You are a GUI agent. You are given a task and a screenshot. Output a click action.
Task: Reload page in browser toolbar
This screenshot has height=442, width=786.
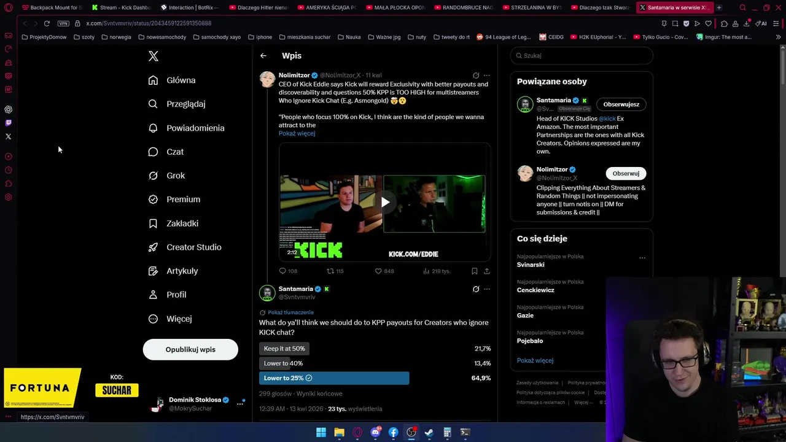click(x=47, y=23)
